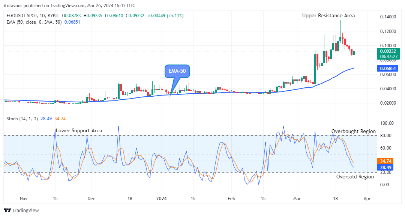Click the Stoch (14, 1, 3) indicator legend

(22, 119)
